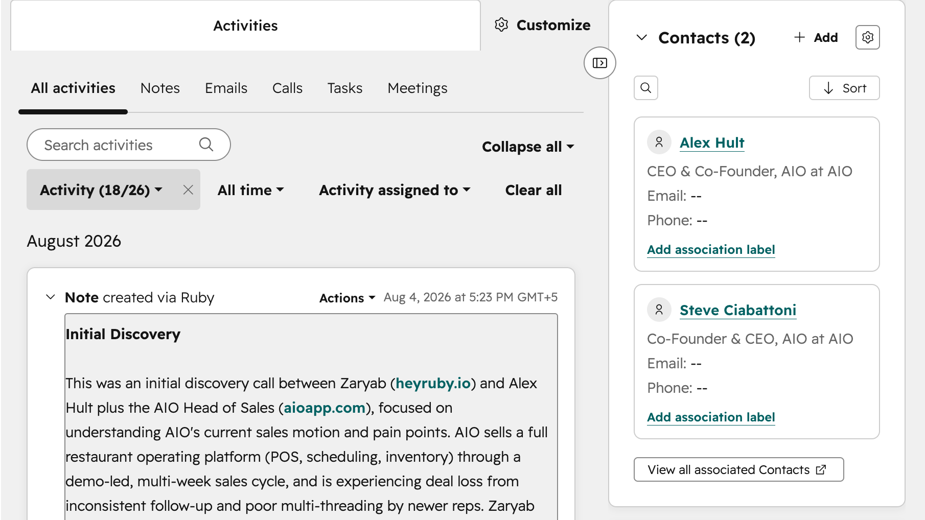Click the August 2026 month heading

(x=74, y=241)
